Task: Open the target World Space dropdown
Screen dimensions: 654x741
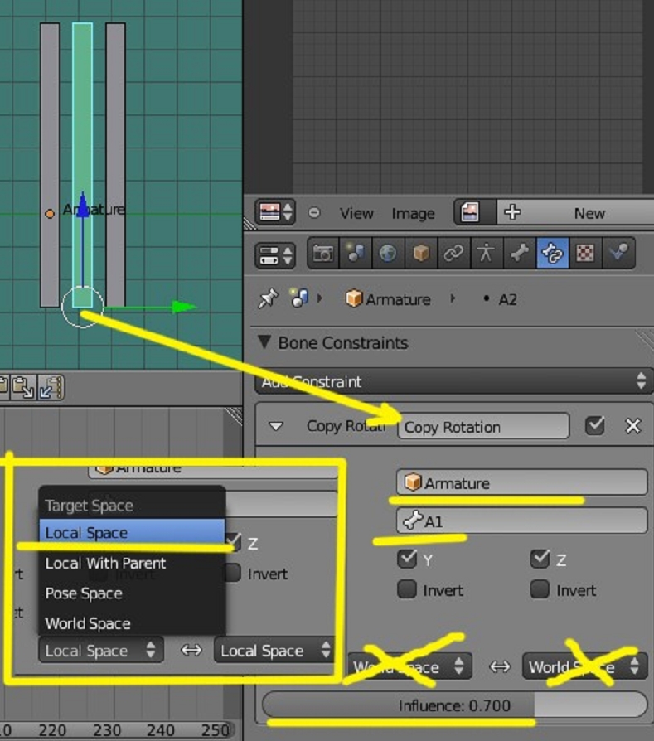Action: pyautogui.click(x=409, y=666)
